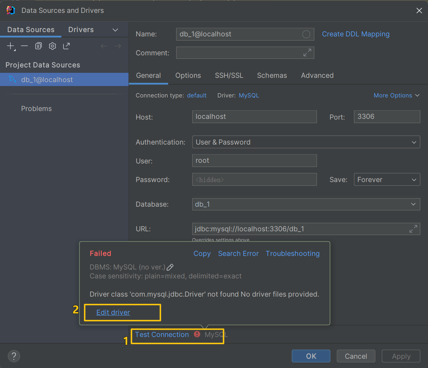This screenshot has height=368, width=428.
Task: Click the Add data source plus icon
Action: (11, 46)
